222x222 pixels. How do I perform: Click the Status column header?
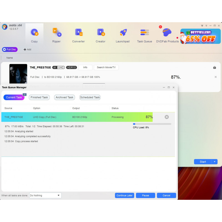[115, 108]
